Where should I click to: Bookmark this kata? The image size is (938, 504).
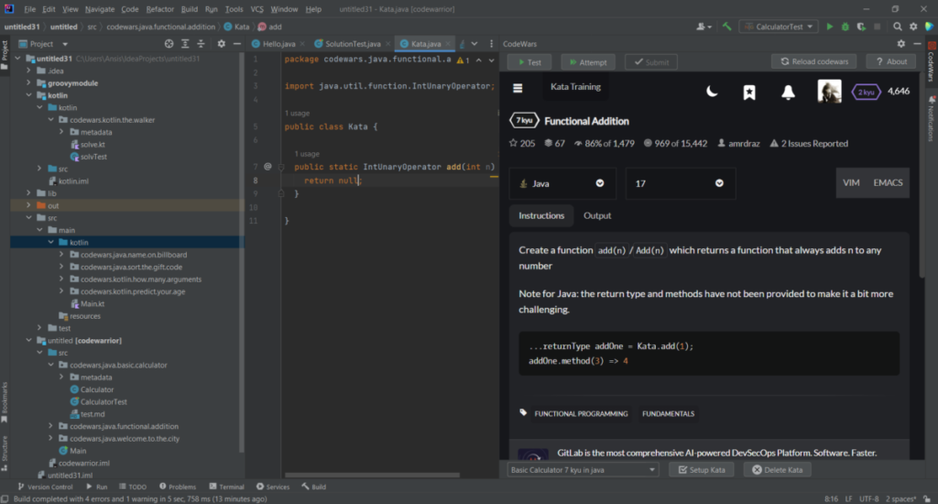(x=749, y=93)
